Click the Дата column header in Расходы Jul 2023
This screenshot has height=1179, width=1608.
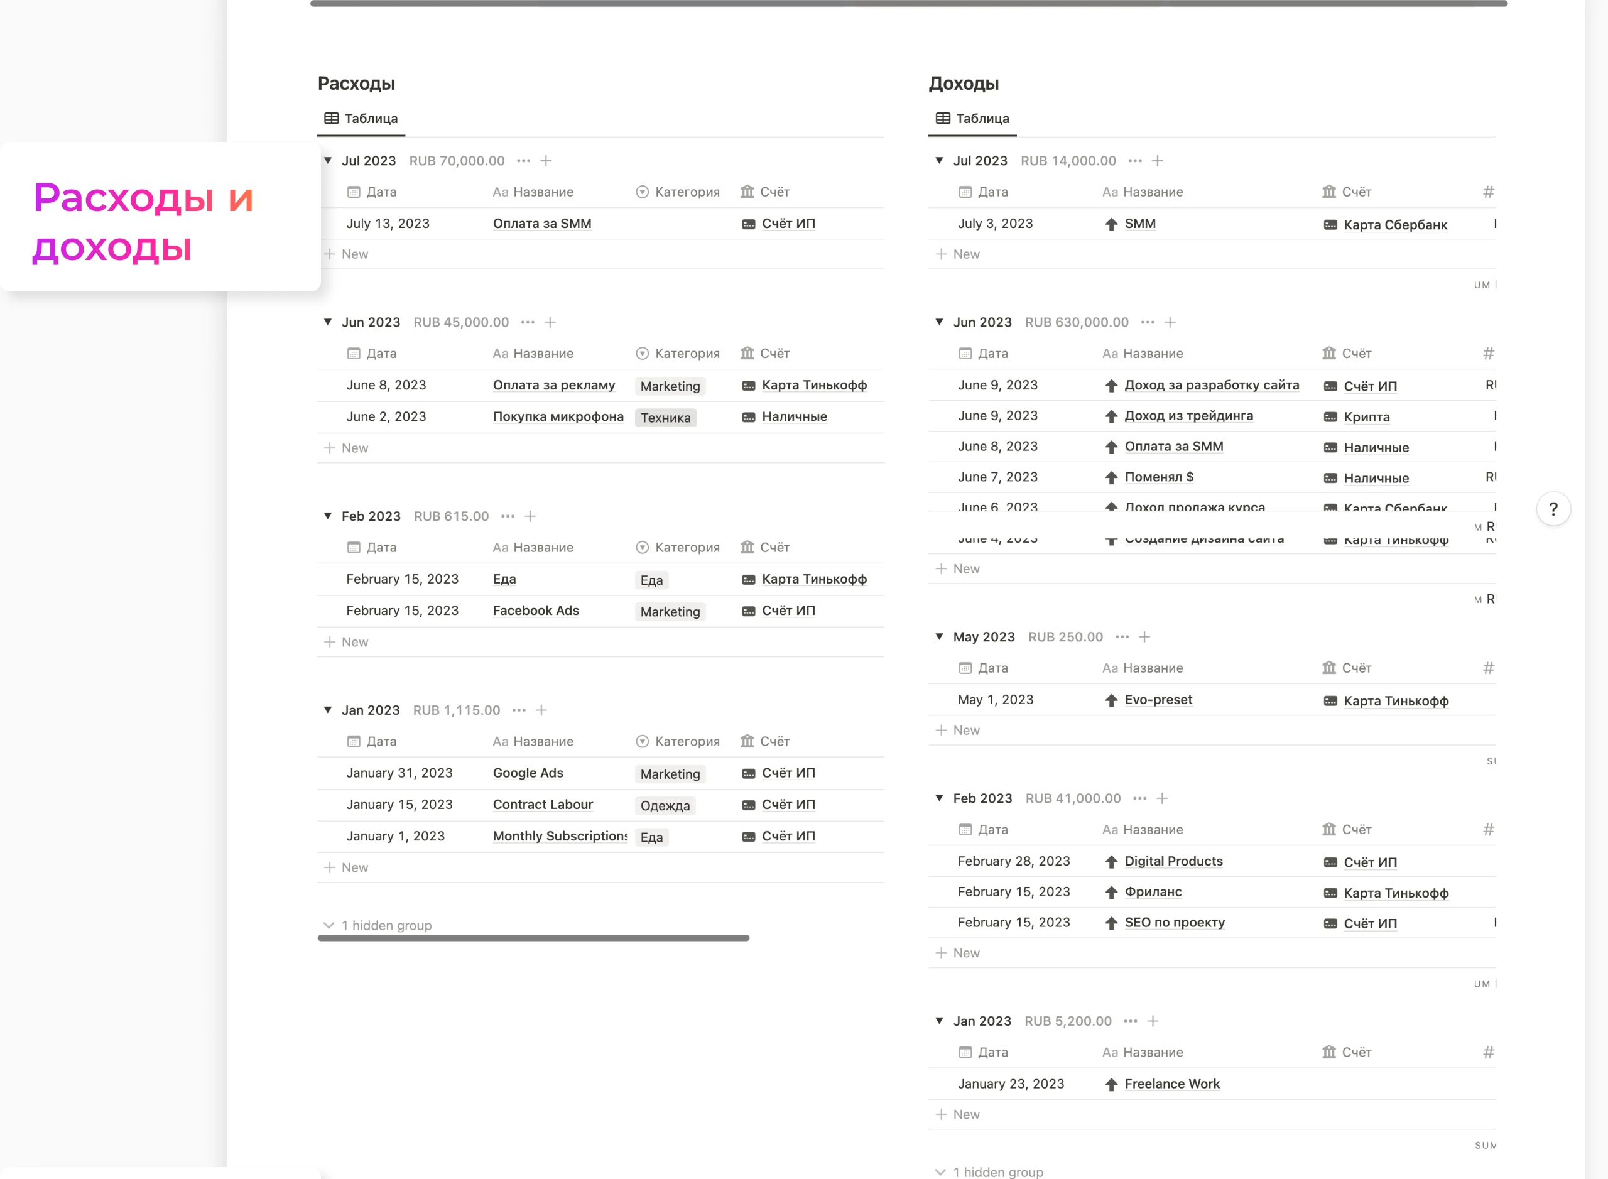pyautogui.click(x=372, y=192)
